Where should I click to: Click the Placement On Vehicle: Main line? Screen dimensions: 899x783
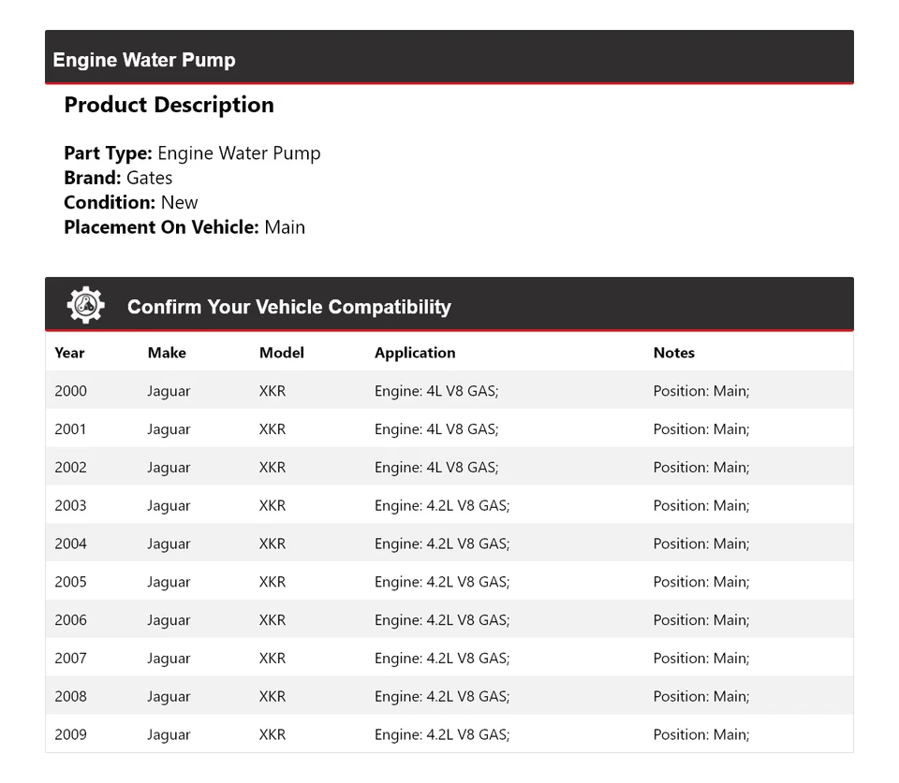(184, 226)
